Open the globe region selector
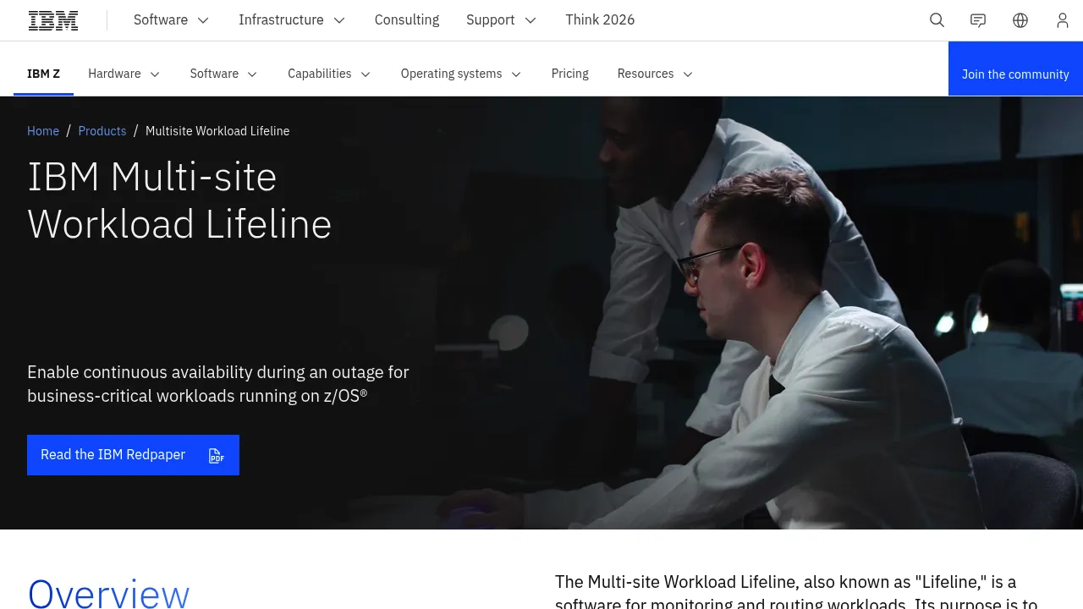This screenshot has height=609, width=1083. point(1020,20)
